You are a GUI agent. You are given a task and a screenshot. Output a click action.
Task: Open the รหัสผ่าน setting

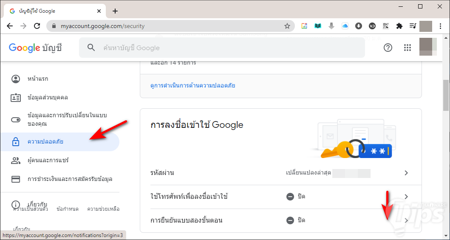pos(281,173)
